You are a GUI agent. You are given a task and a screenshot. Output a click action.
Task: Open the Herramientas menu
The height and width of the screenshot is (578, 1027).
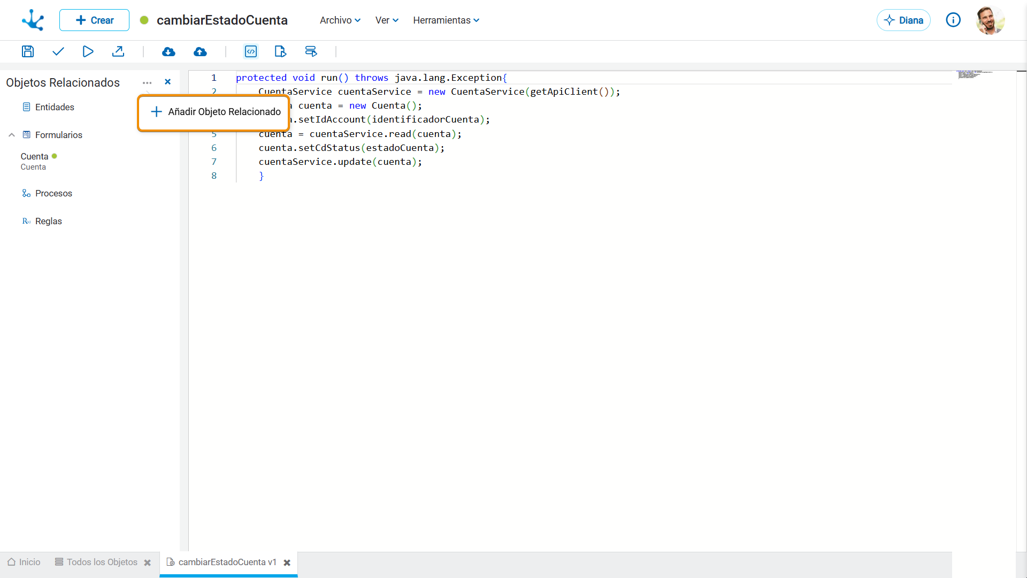[x=446, y=20]
